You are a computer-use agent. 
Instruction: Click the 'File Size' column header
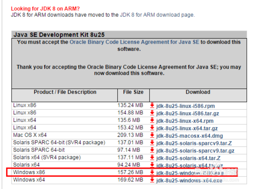pos(133,92)
